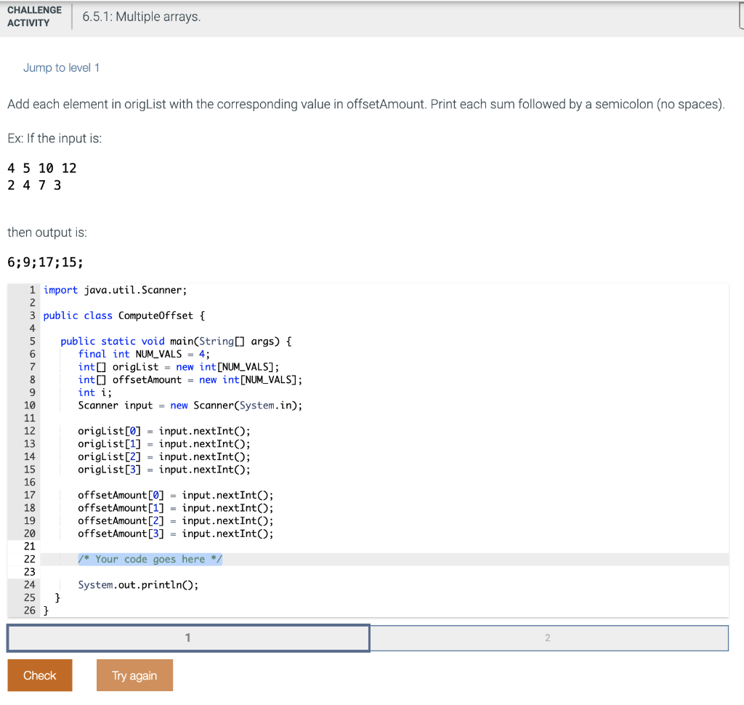Click the offsetAmount[3] assignment line
The image size is (744, 705).
[x=175, y=533]
